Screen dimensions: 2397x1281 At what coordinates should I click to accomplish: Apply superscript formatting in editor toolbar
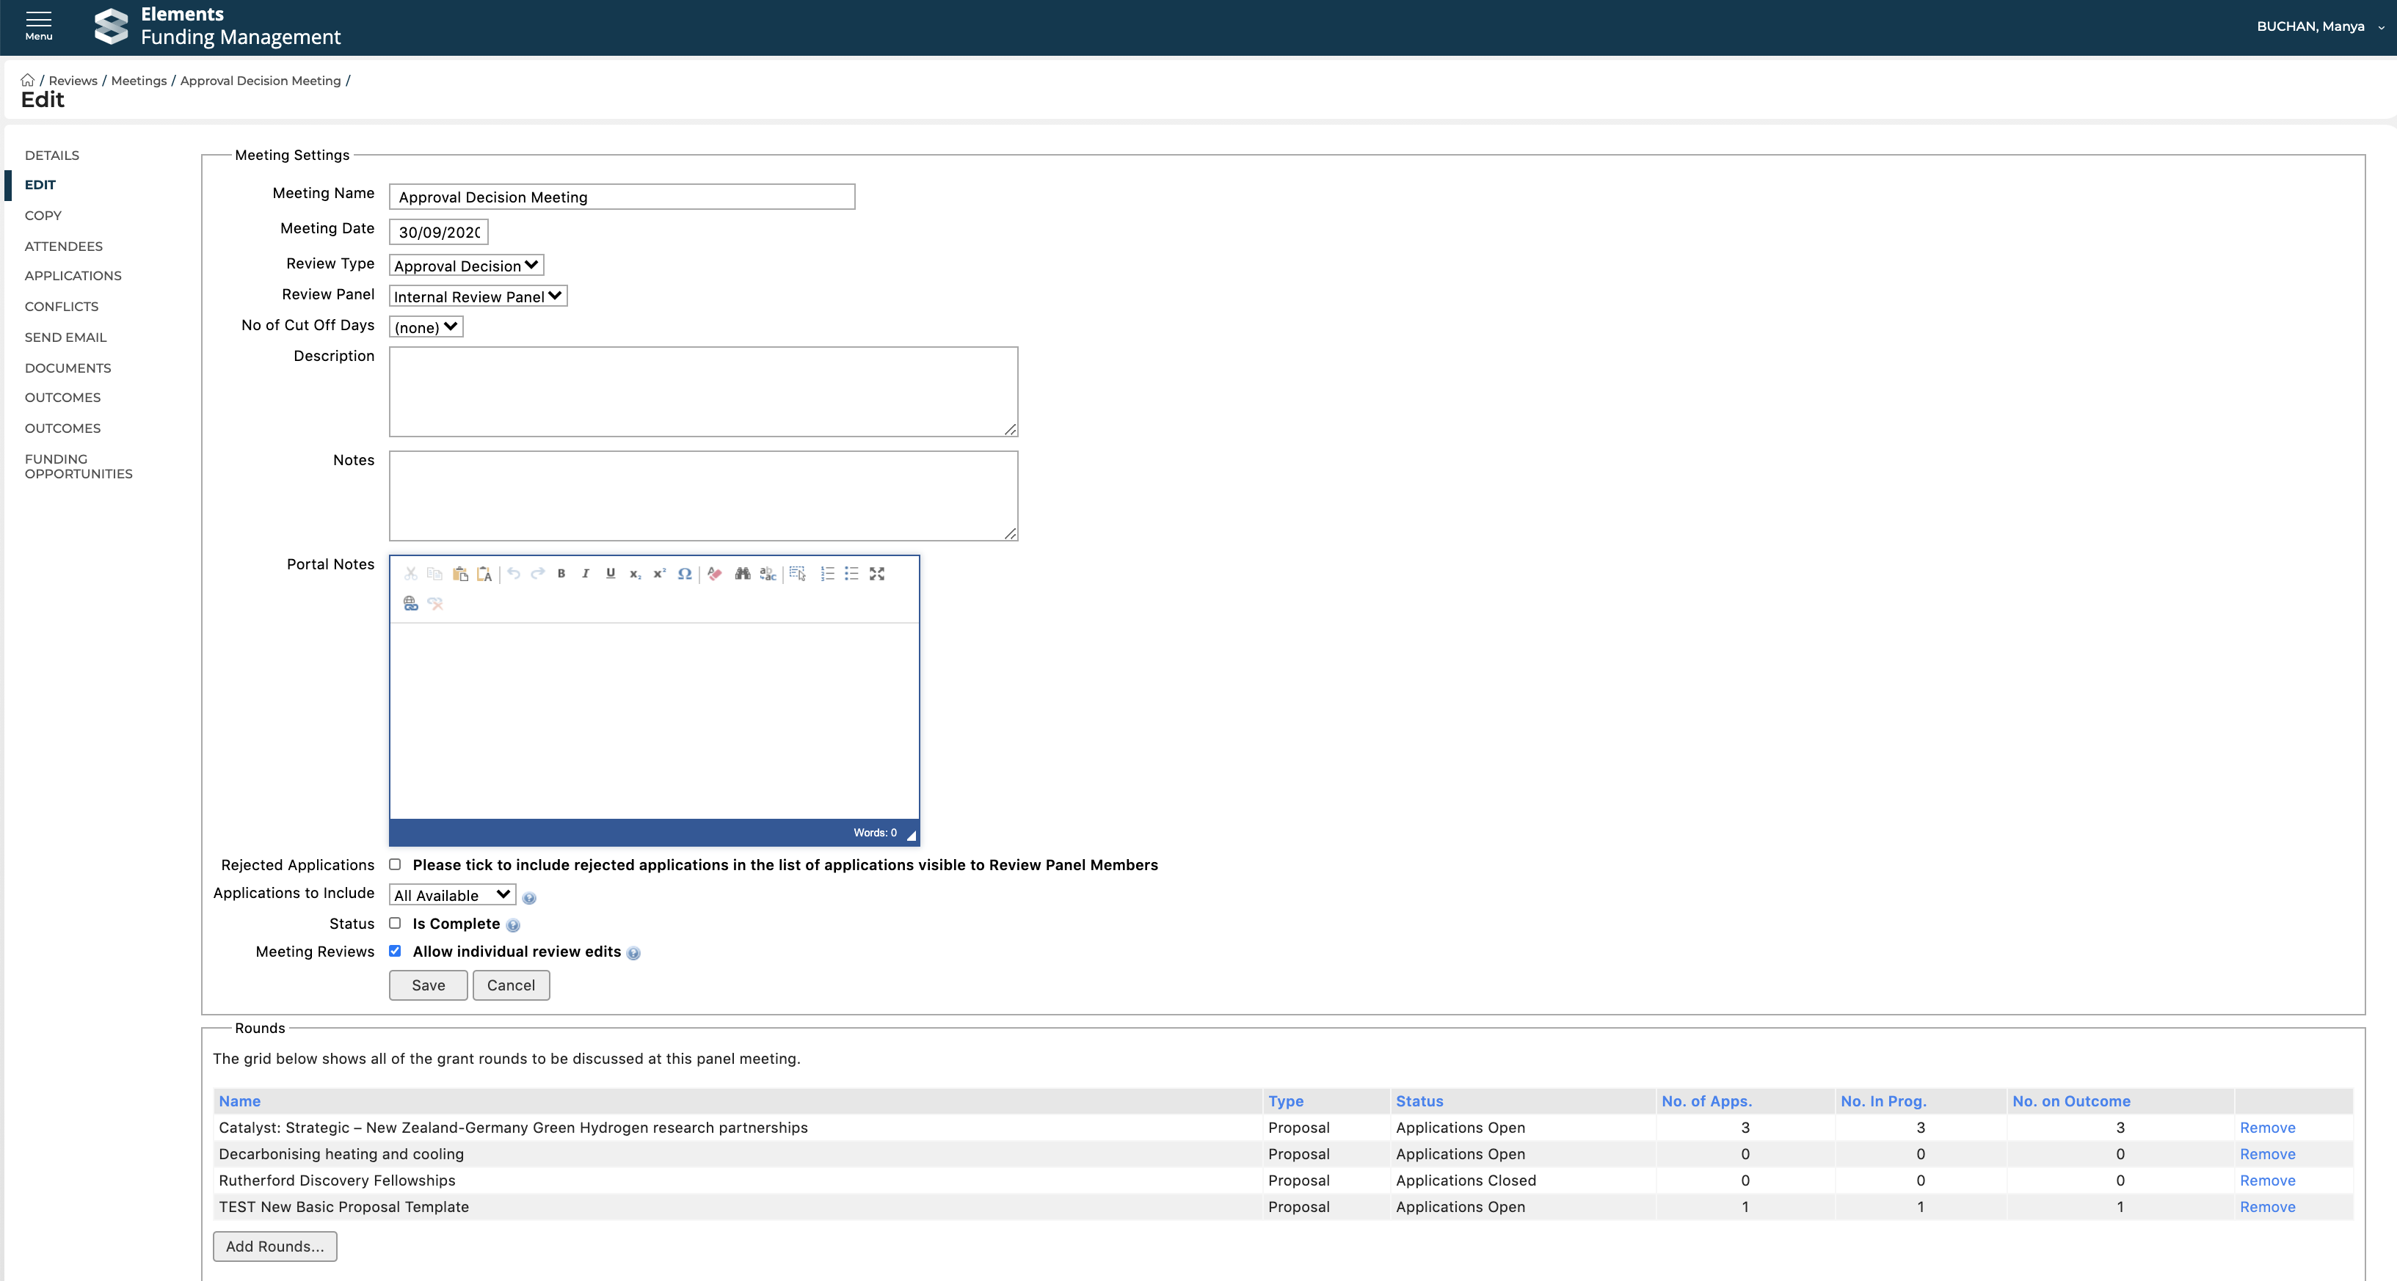[x=659, y=574]
